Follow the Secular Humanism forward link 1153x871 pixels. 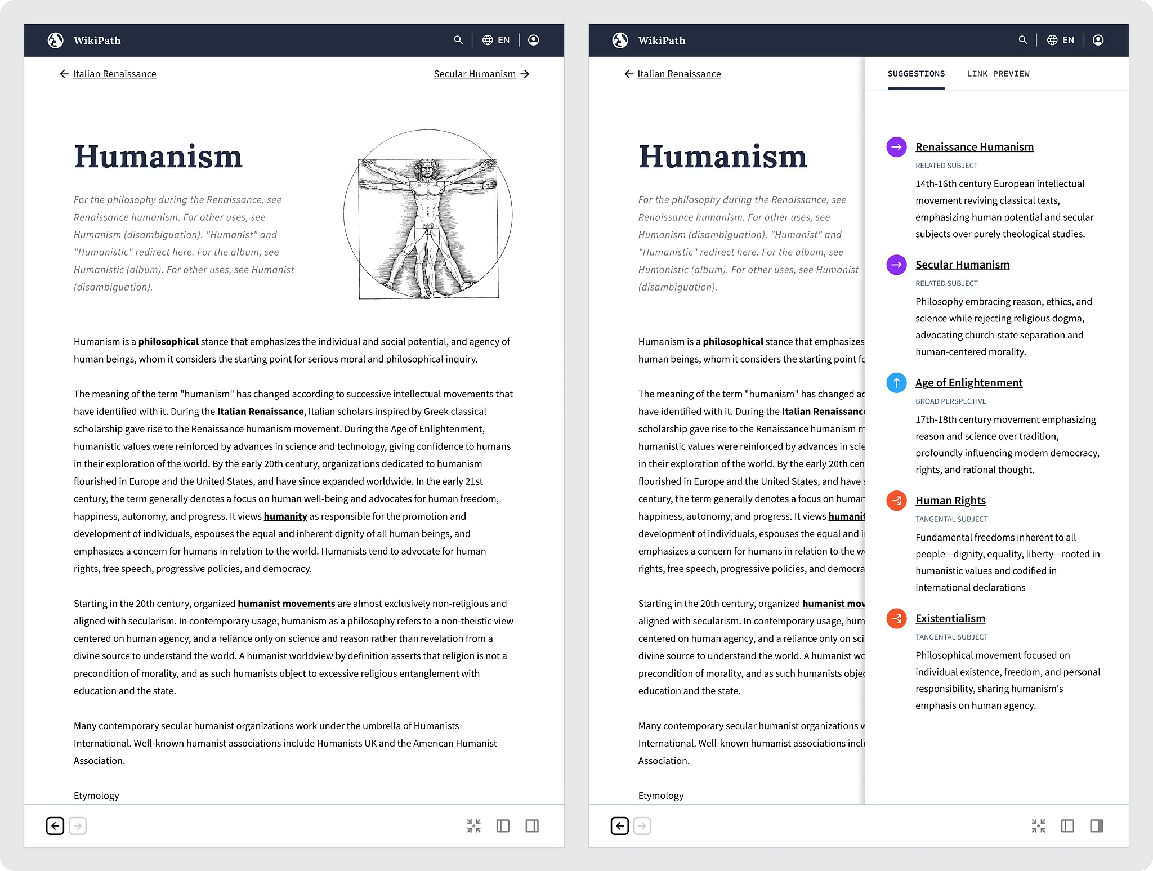click(x=475, y=74)
